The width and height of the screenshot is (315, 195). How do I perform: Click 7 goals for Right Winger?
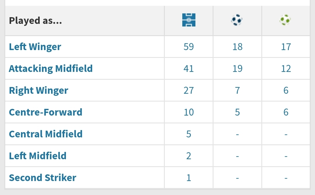coord(237,91)
